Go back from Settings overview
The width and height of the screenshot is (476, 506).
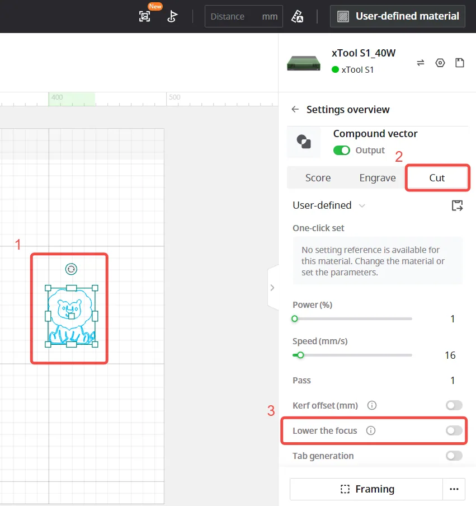pos(295,109)
